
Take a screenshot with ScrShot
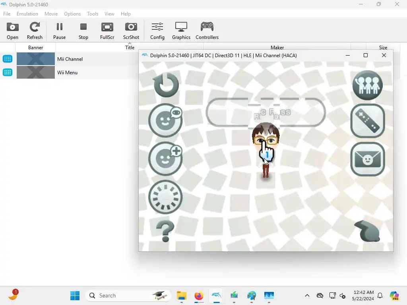click(131, 31)
